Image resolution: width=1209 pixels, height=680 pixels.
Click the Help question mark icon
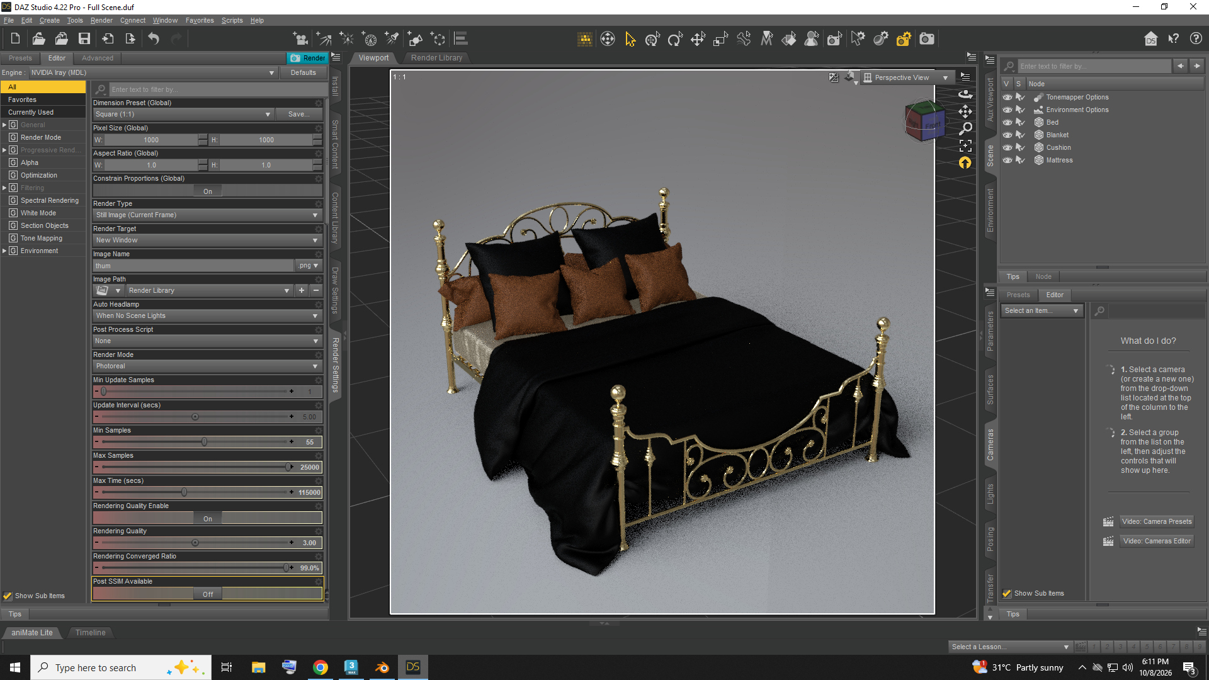click(x=1196, y=39)
